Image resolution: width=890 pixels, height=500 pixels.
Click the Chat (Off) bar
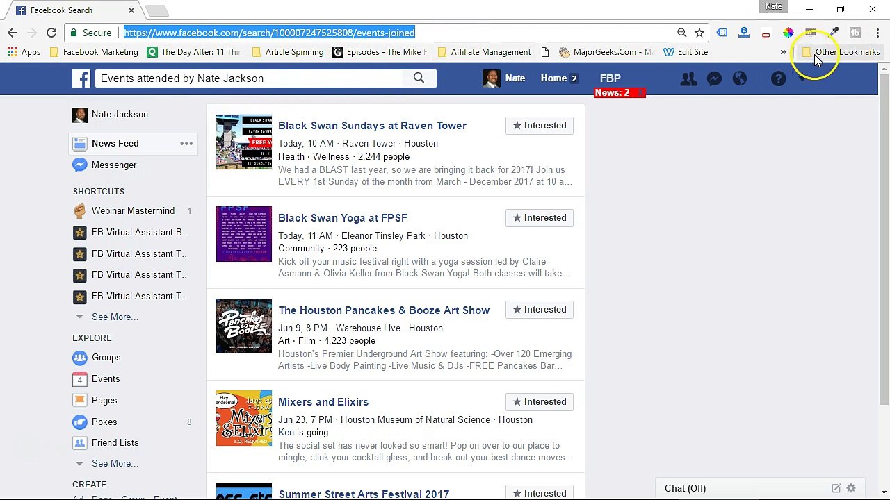click(760, 488)
